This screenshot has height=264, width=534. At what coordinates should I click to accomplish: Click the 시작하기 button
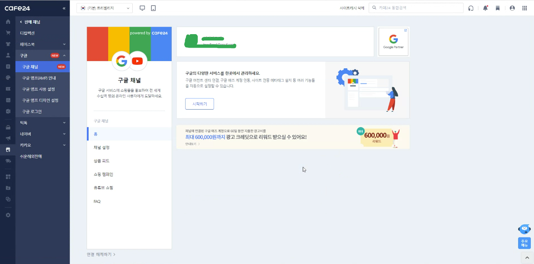(199, 104)
